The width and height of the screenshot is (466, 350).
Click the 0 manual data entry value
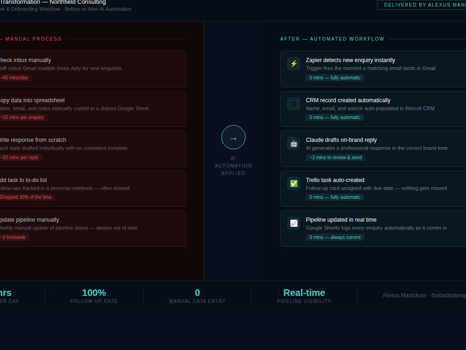pyautogui.click(x=197, y=293)
